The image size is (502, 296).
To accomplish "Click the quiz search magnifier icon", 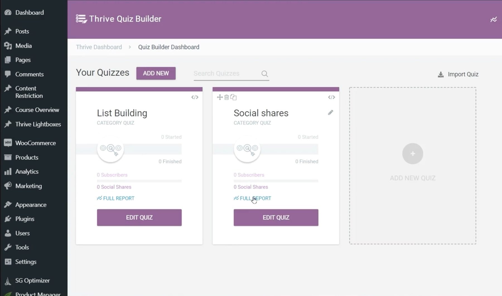I will tap(264, 74).
